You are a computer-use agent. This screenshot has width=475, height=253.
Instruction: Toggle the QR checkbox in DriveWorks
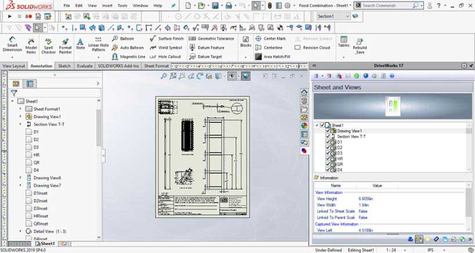coord(328,164)
